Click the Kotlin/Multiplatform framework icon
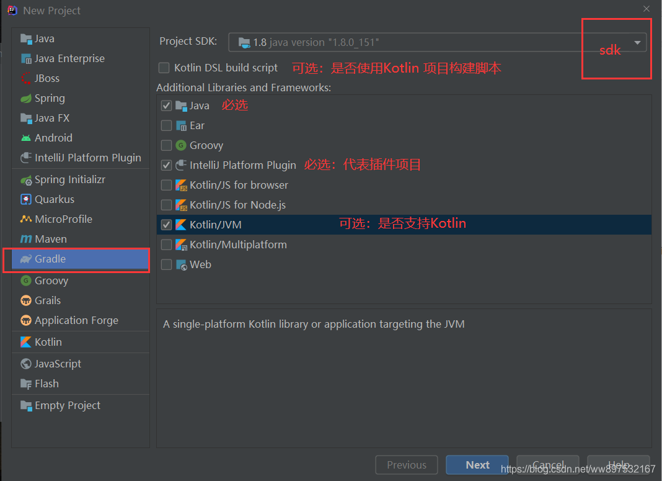 (181, 245)
